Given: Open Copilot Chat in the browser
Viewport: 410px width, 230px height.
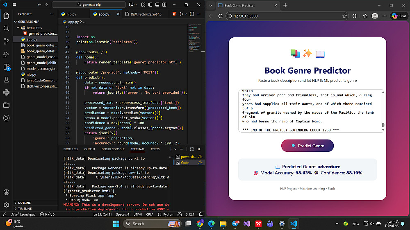Looking at the screenshot, I should (x=399, y=16).
